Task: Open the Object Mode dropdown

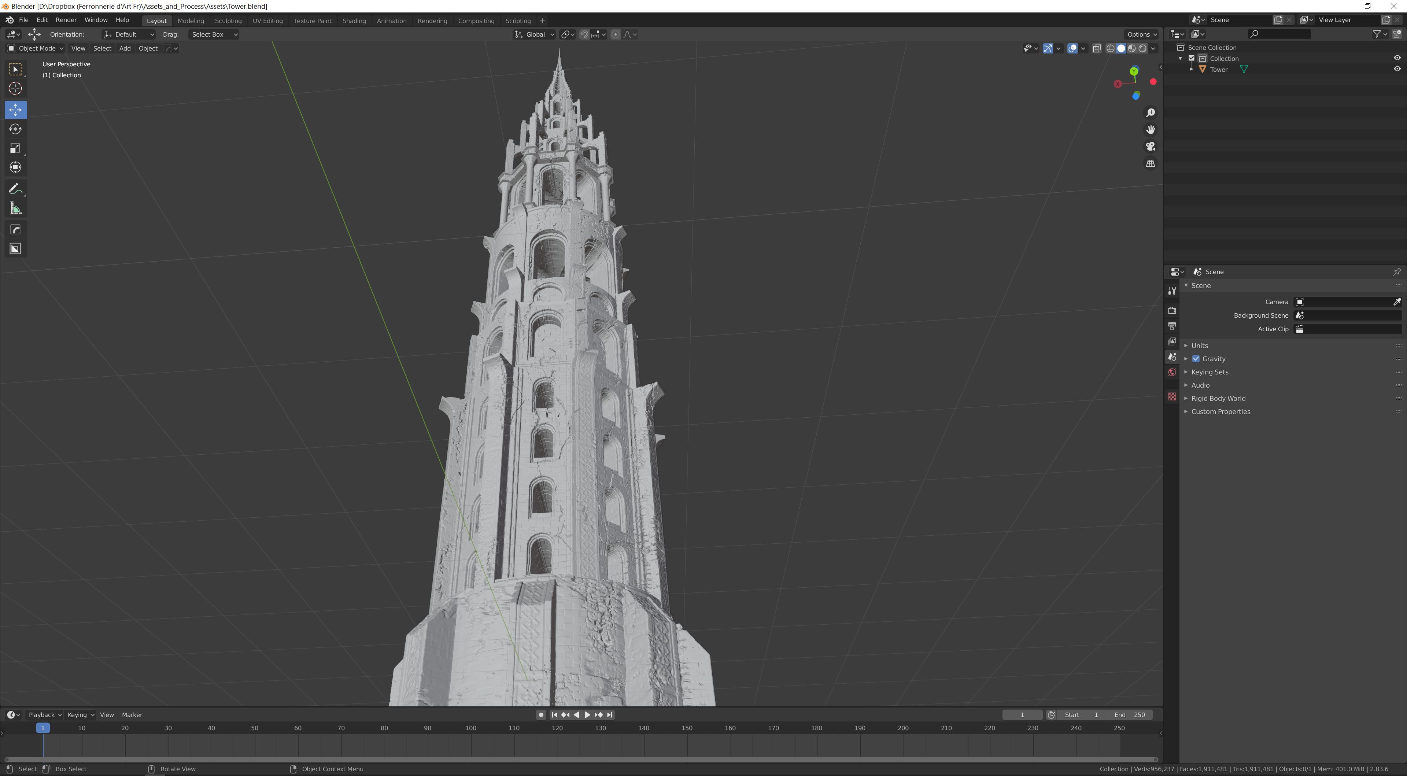Action: (36, 49)
